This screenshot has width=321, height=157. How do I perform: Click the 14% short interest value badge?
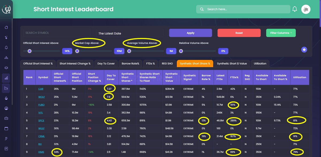[x=67, y=51]
